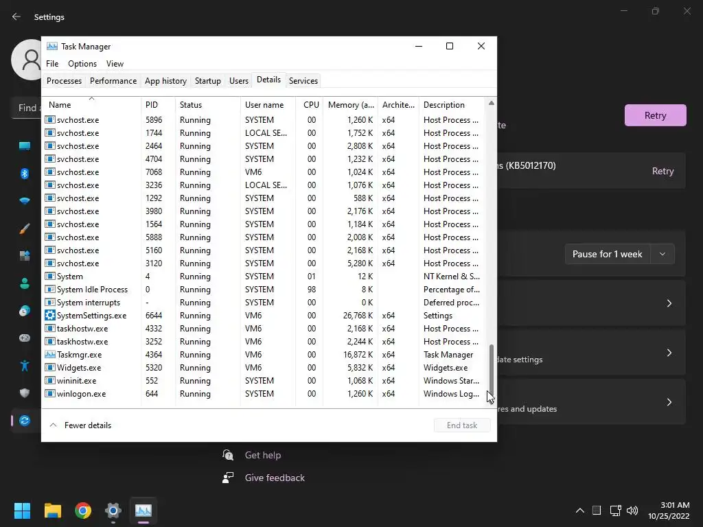Click the Task Manager title bar icon
This screenshot has width=703, height=527.
pyautogui.click(x=52, y=46)
